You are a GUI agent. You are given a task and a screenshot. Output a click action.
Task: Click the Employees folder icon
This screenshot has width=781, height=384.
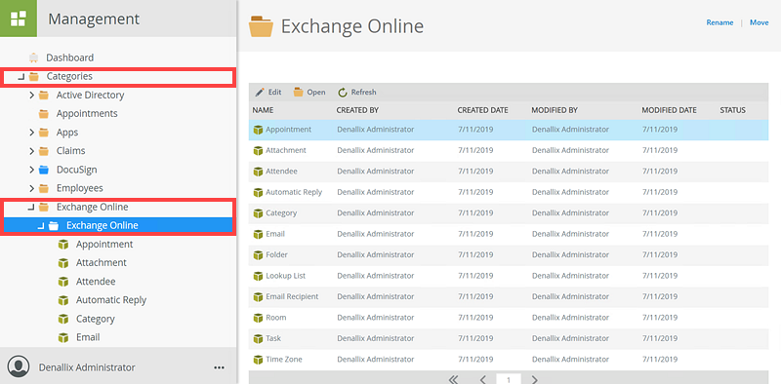click(x=43, y=188)
